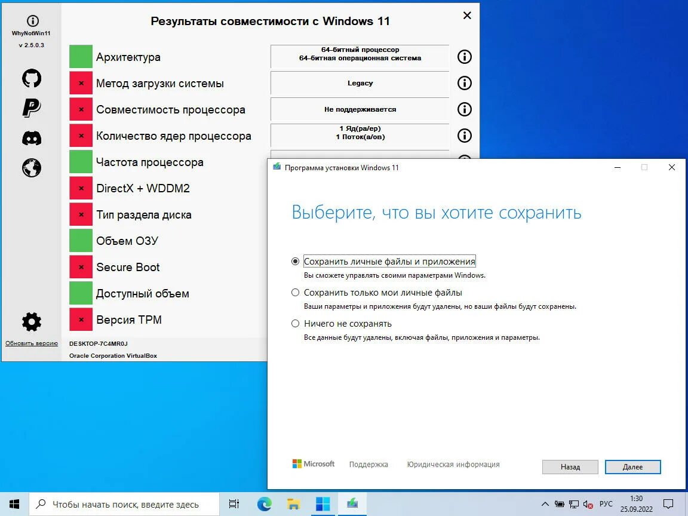Click the muted volume tray icon
This screenshot has height=516, width=688.
588,504
